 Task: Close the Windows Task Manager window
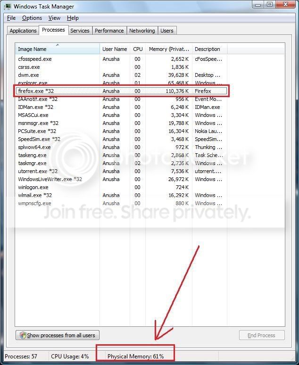click(286, 5)
